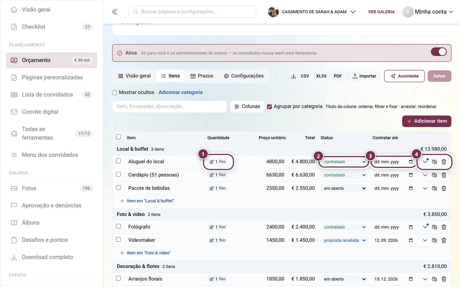The image size is (460, 287).
Task: Open calendar picker for Videomaker date
Action: coord(411,240)
